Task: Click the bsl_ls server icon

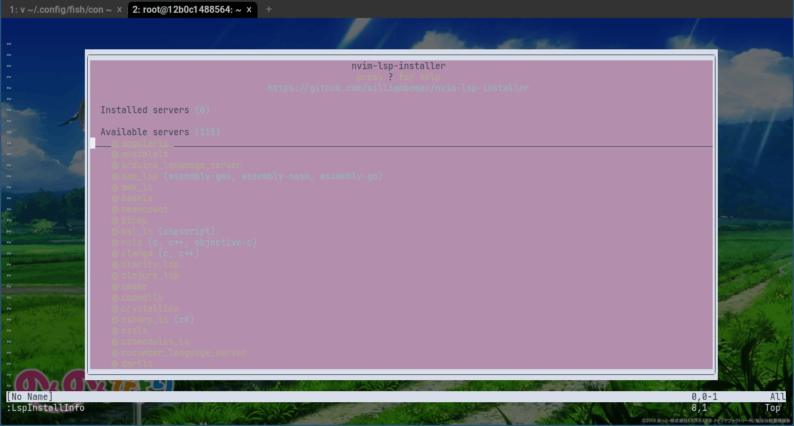Action: (x=115, y=232)
